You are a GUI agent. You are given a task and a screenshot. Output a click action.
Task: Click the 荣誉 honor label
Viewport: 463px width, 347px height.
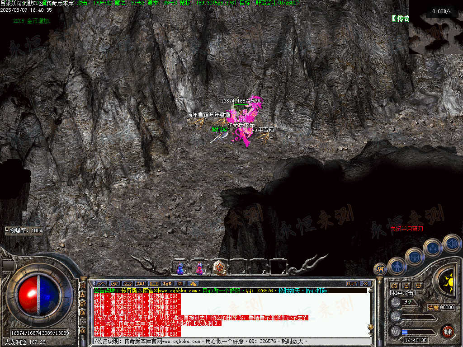433,307
